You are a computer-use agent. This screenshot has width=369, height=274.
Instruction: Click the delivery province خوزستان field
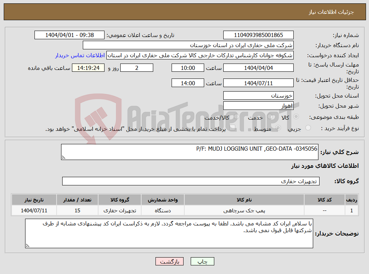pyautogui.click(x=258, y=96)
